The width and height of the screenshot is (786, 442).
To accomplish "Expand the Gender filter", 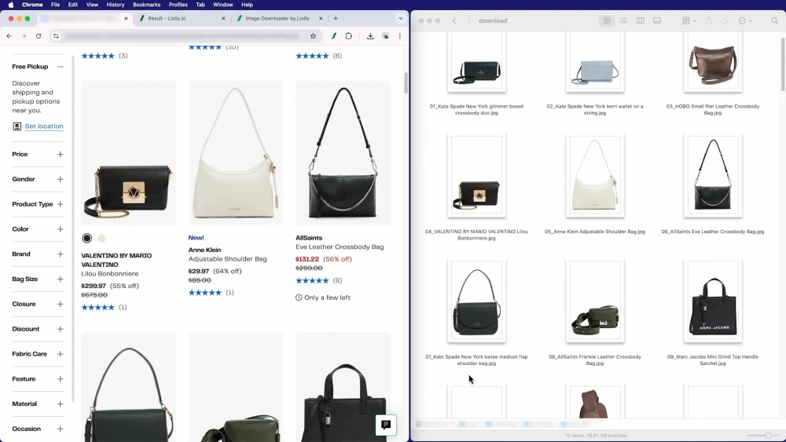I will 61,179.
